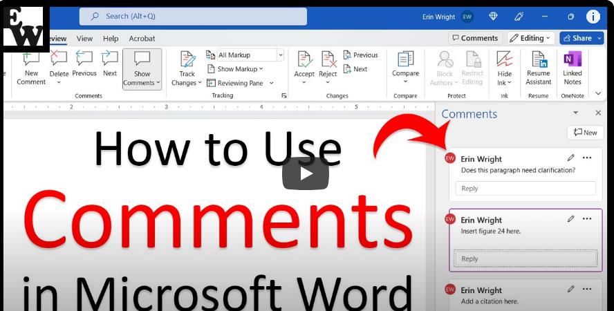Open the Accept dropdown arrow
This screenshot has height=311, width=614.
pyautogui.click(x=304, y=82)
